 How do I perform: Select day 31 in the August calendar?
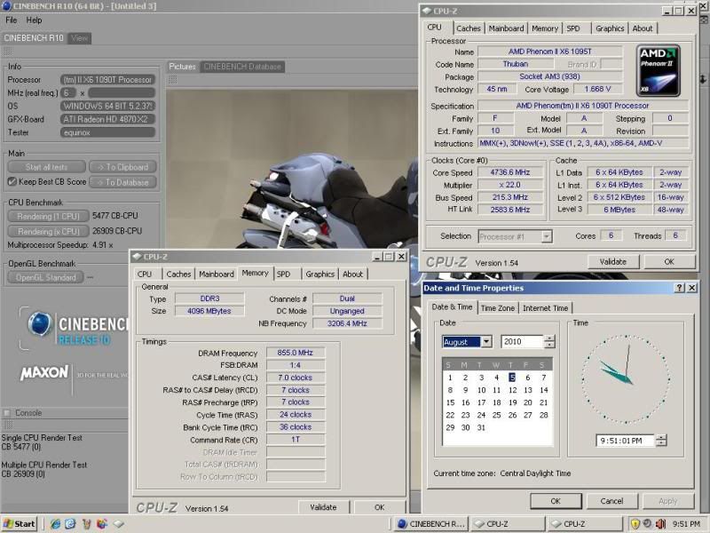click(481, 427)
